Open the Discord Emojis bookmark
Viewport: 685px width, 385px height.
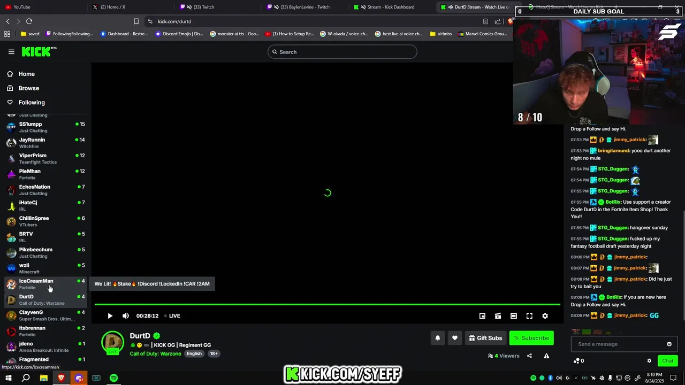point(179,34)
